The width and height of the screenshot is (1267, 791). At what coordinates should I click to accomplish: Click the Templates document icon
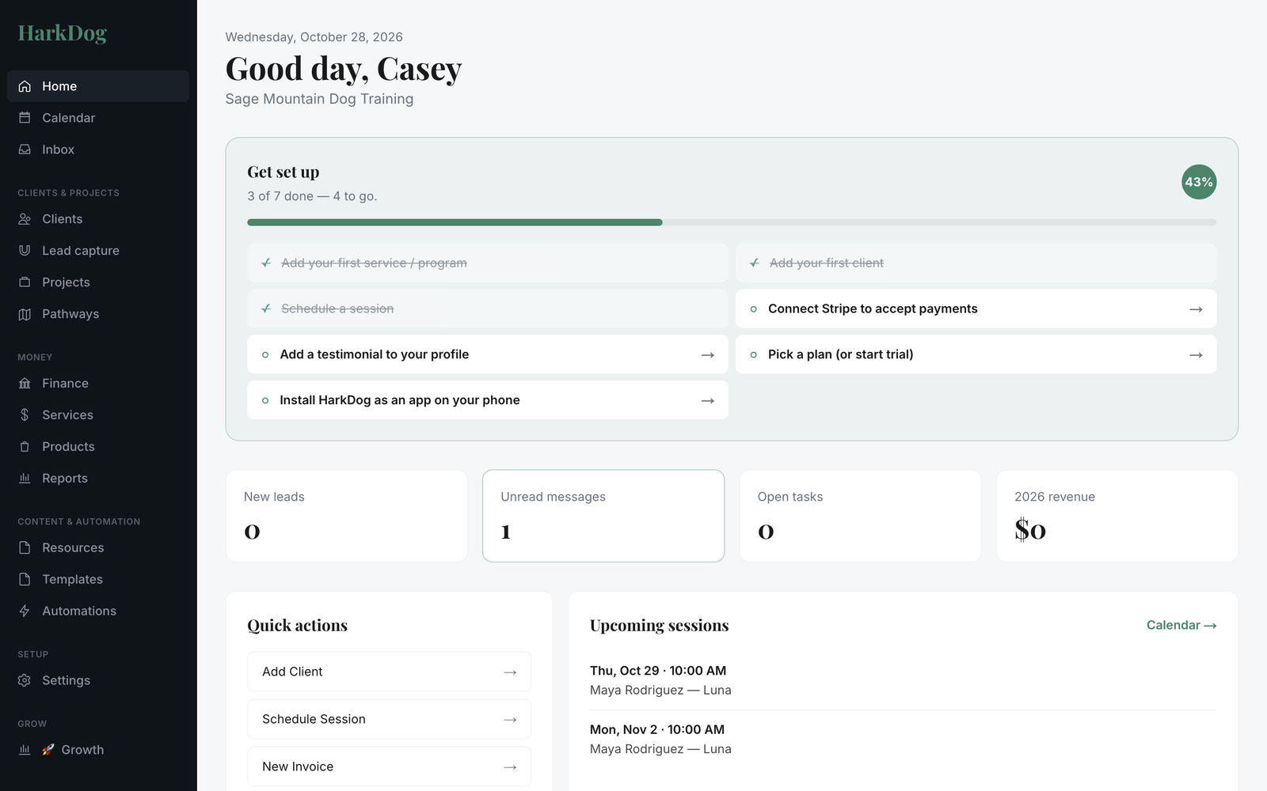pyautogui.click(x=25, y=580)
